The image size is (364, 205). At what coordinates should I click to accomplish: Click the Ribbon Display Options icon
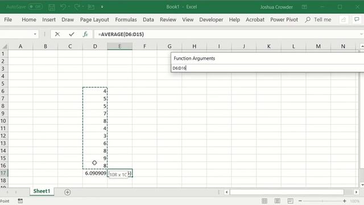(304, 7)
